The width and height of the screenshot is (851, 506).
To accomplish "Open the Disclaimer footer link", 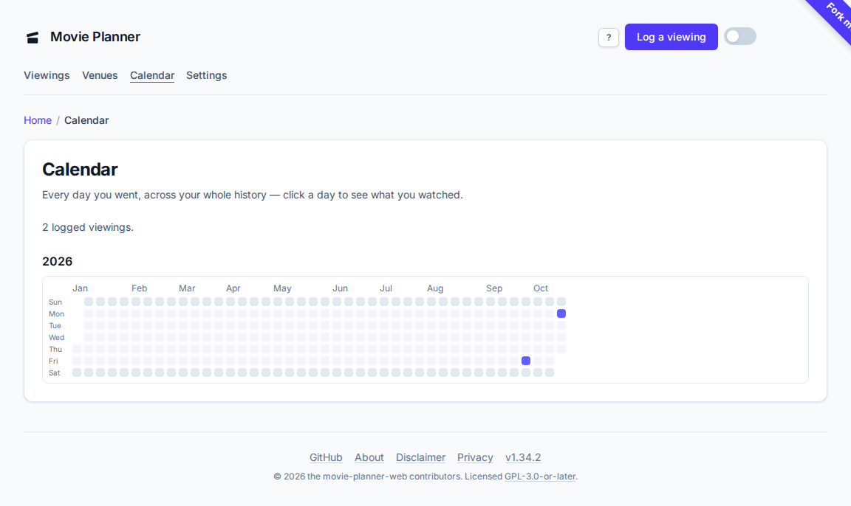I will pyautogui.click(x=420, y=457).
